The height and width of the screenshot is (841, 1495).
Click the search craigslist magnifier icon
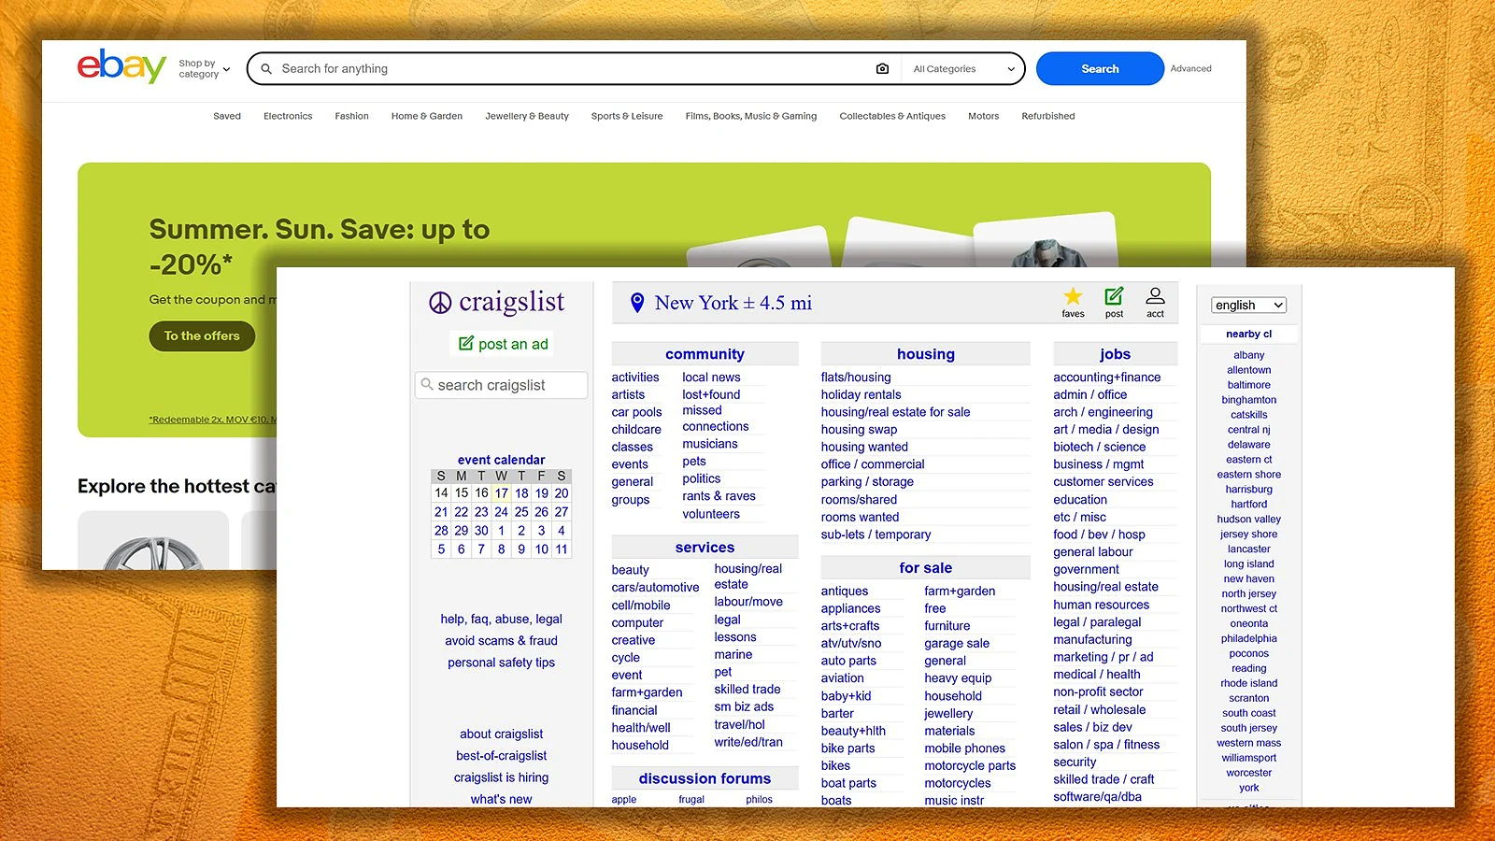pyautogui.click(x=427, y=384)
